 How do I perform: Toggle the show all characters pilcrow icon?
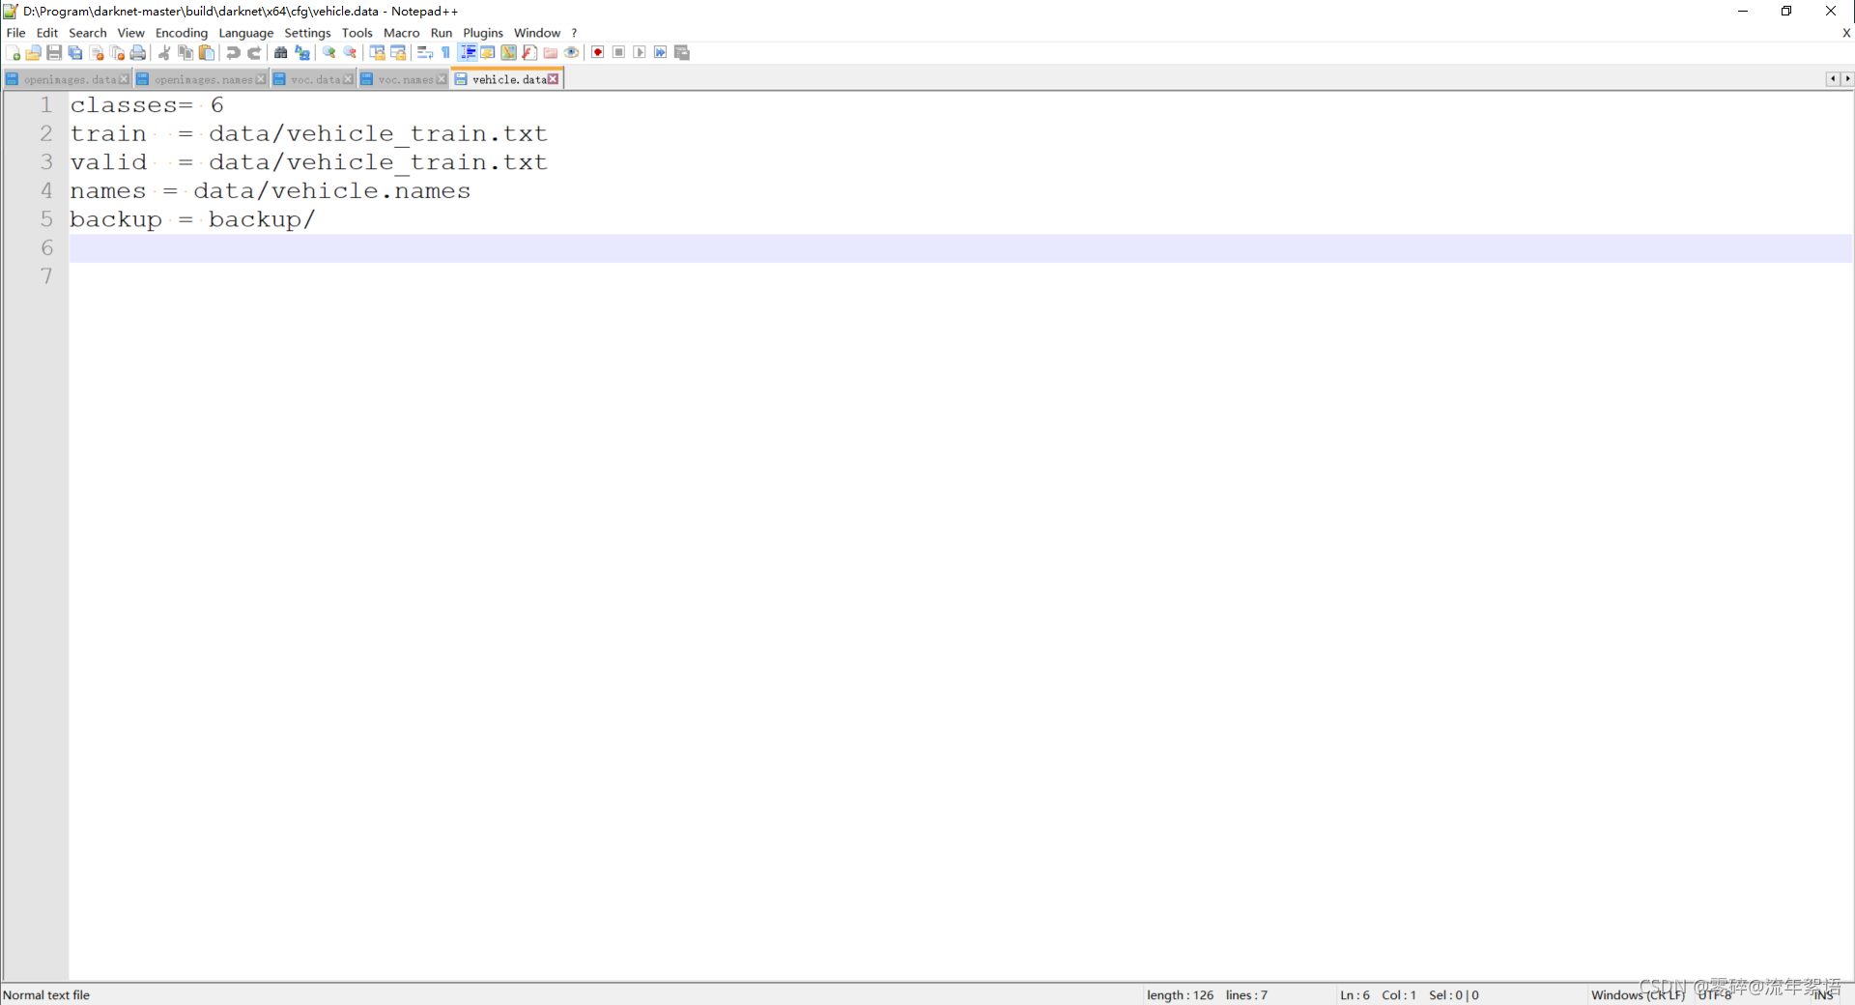pyautogui.click(x=445, y=52)
